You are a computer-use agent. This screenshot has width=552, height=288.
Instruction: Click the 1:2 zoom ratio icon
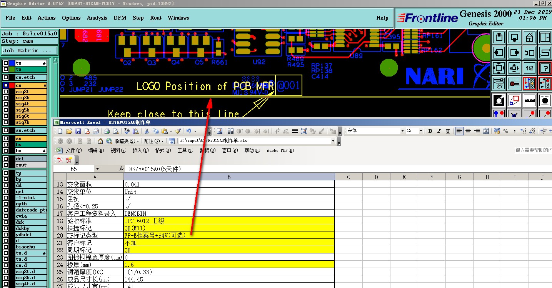(530, 68)
